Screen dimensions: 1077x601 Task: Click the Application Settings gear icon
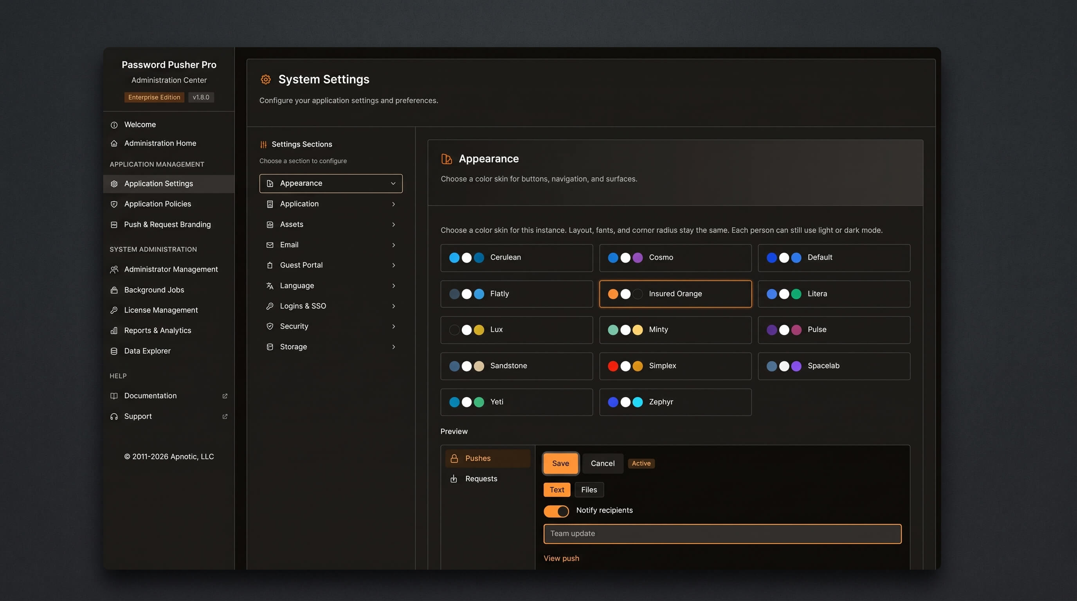tap(114, 184)
